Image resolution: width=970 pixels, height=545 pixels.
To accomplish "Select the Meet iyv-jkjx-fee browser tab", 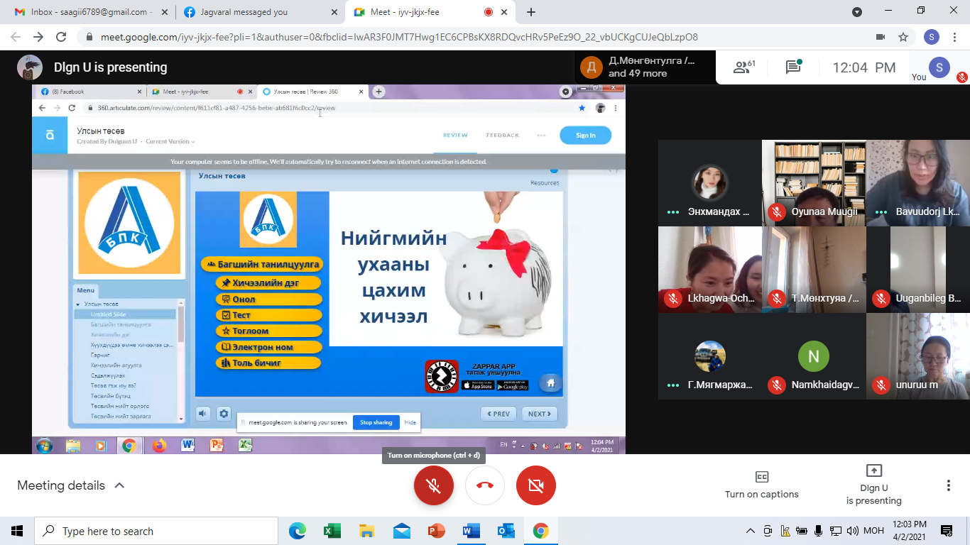I will click(431, 12).
